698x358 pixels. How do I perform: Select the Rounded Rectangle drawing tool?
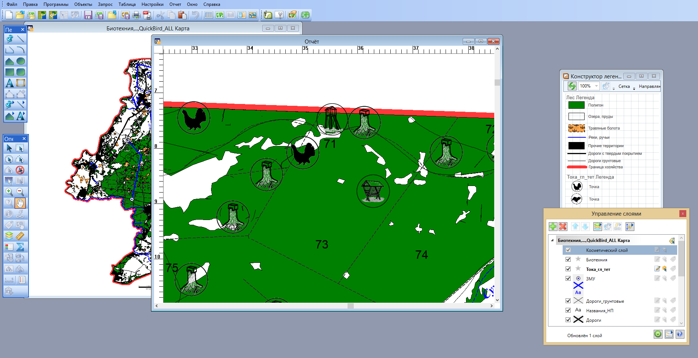point(21,72)
